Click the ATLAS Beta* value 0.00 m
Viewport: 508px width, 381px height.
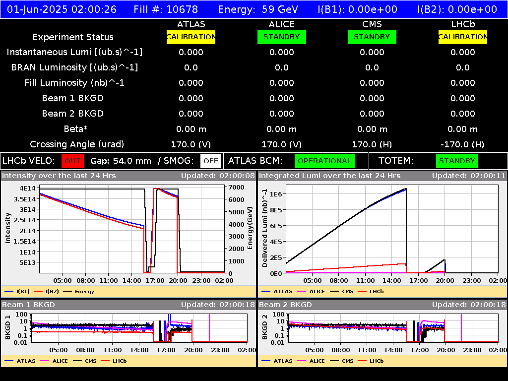click(191, 129)
